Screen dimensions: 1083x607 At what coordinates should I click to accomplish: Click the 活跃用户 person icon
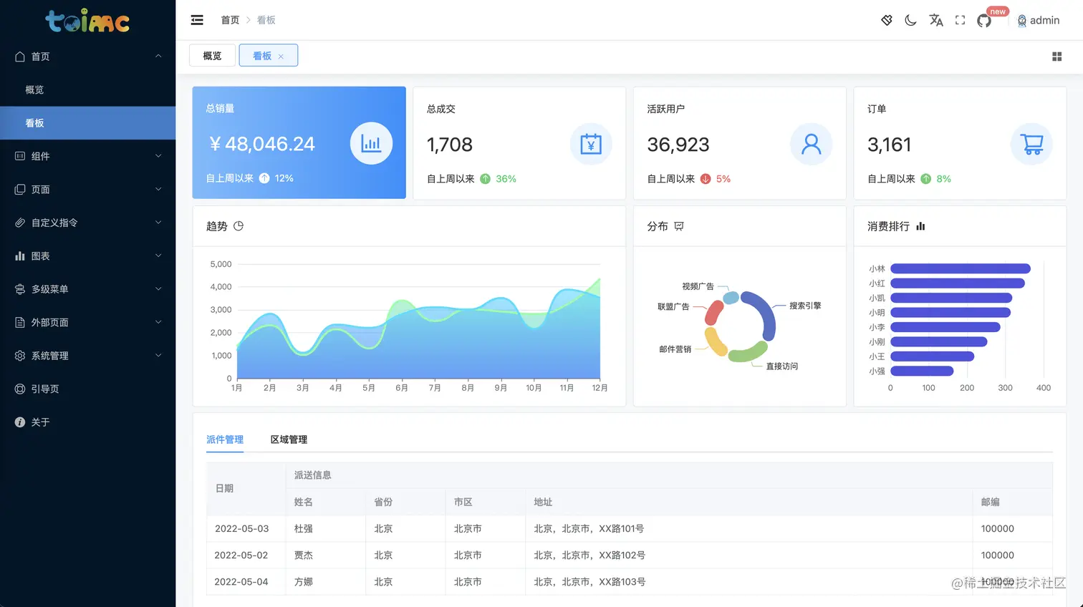pos(811,144)
